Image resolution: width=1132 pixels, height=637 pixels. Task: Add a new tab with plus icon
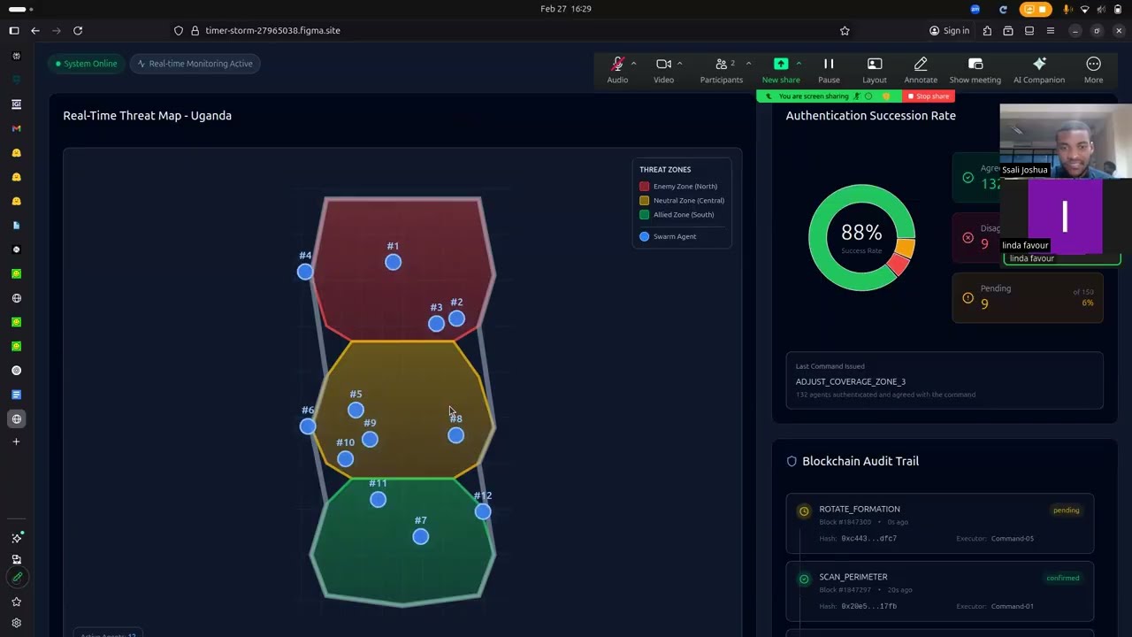pos(16,441)
